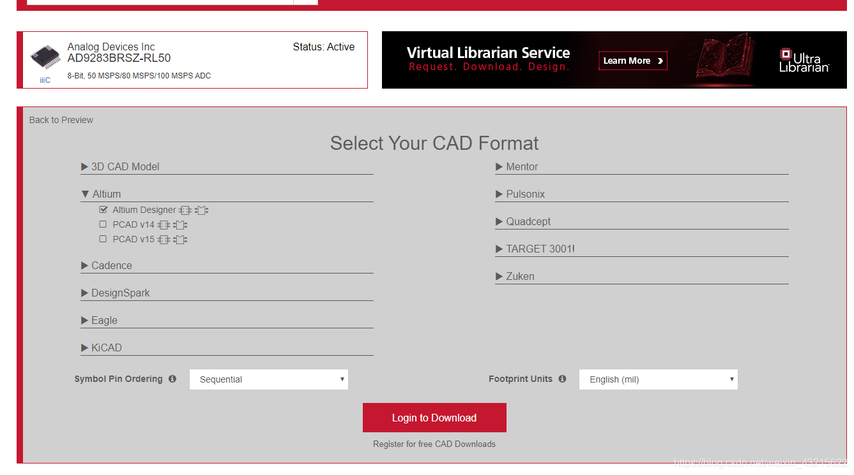Click the Ultra Librarian logo in banner
This screenshot has height=475, width=854.
click(x=804, y=60)
